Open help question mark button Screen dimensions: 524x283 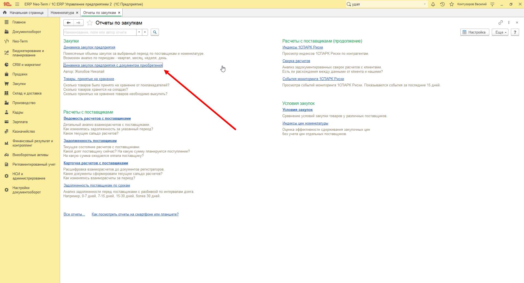point(515,32)
